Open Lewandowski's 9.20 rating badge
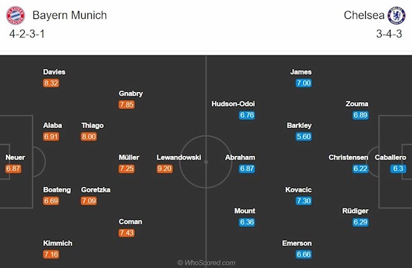This screenshot has height=268, width=412. pos(165,169)
